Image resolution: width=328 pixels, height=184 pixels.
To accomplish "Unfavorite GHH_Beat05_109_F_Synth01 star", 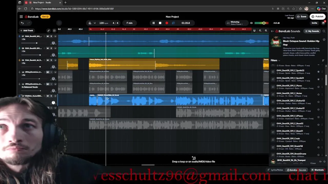I will tap(319, 79).
